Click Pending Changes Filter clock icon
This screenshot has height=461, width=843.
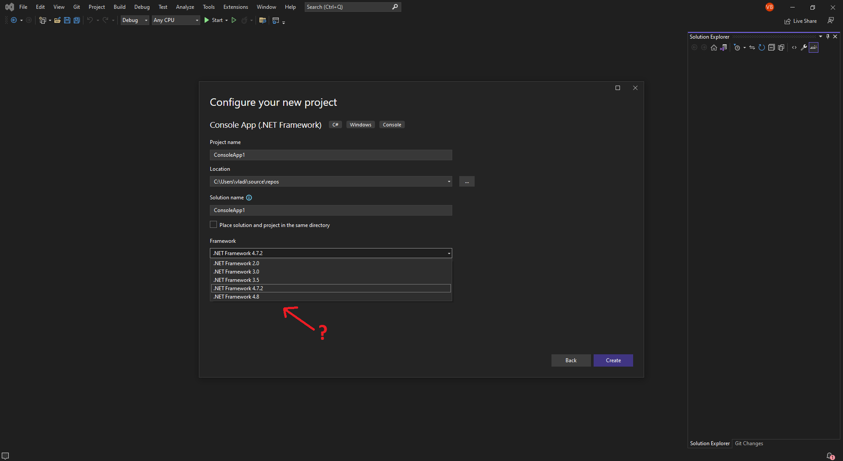(737, 47)
